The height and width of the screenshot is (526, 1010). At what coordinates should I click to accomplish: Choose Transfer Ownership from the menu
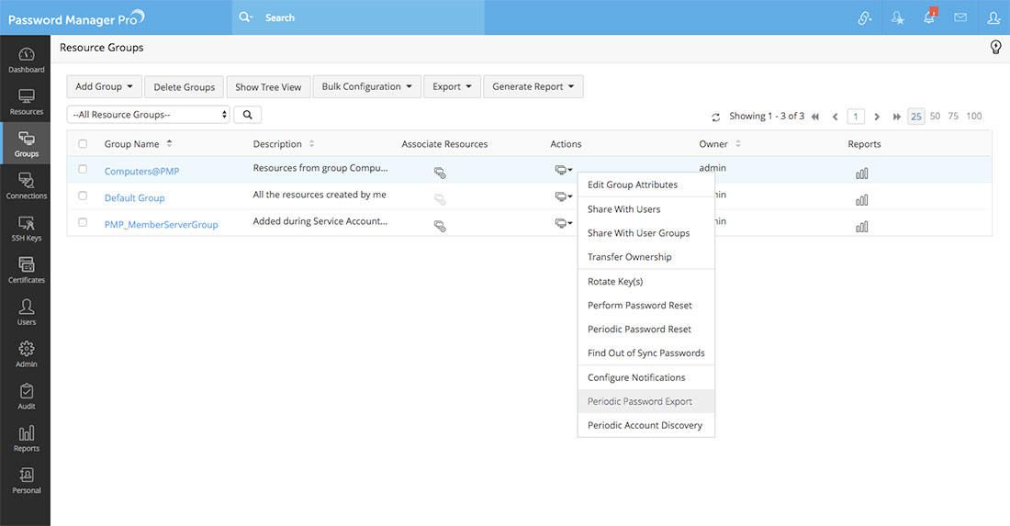click(x=629, y=257)
